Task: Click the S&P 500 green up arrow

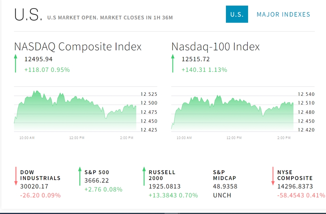Action: (80, 176)
